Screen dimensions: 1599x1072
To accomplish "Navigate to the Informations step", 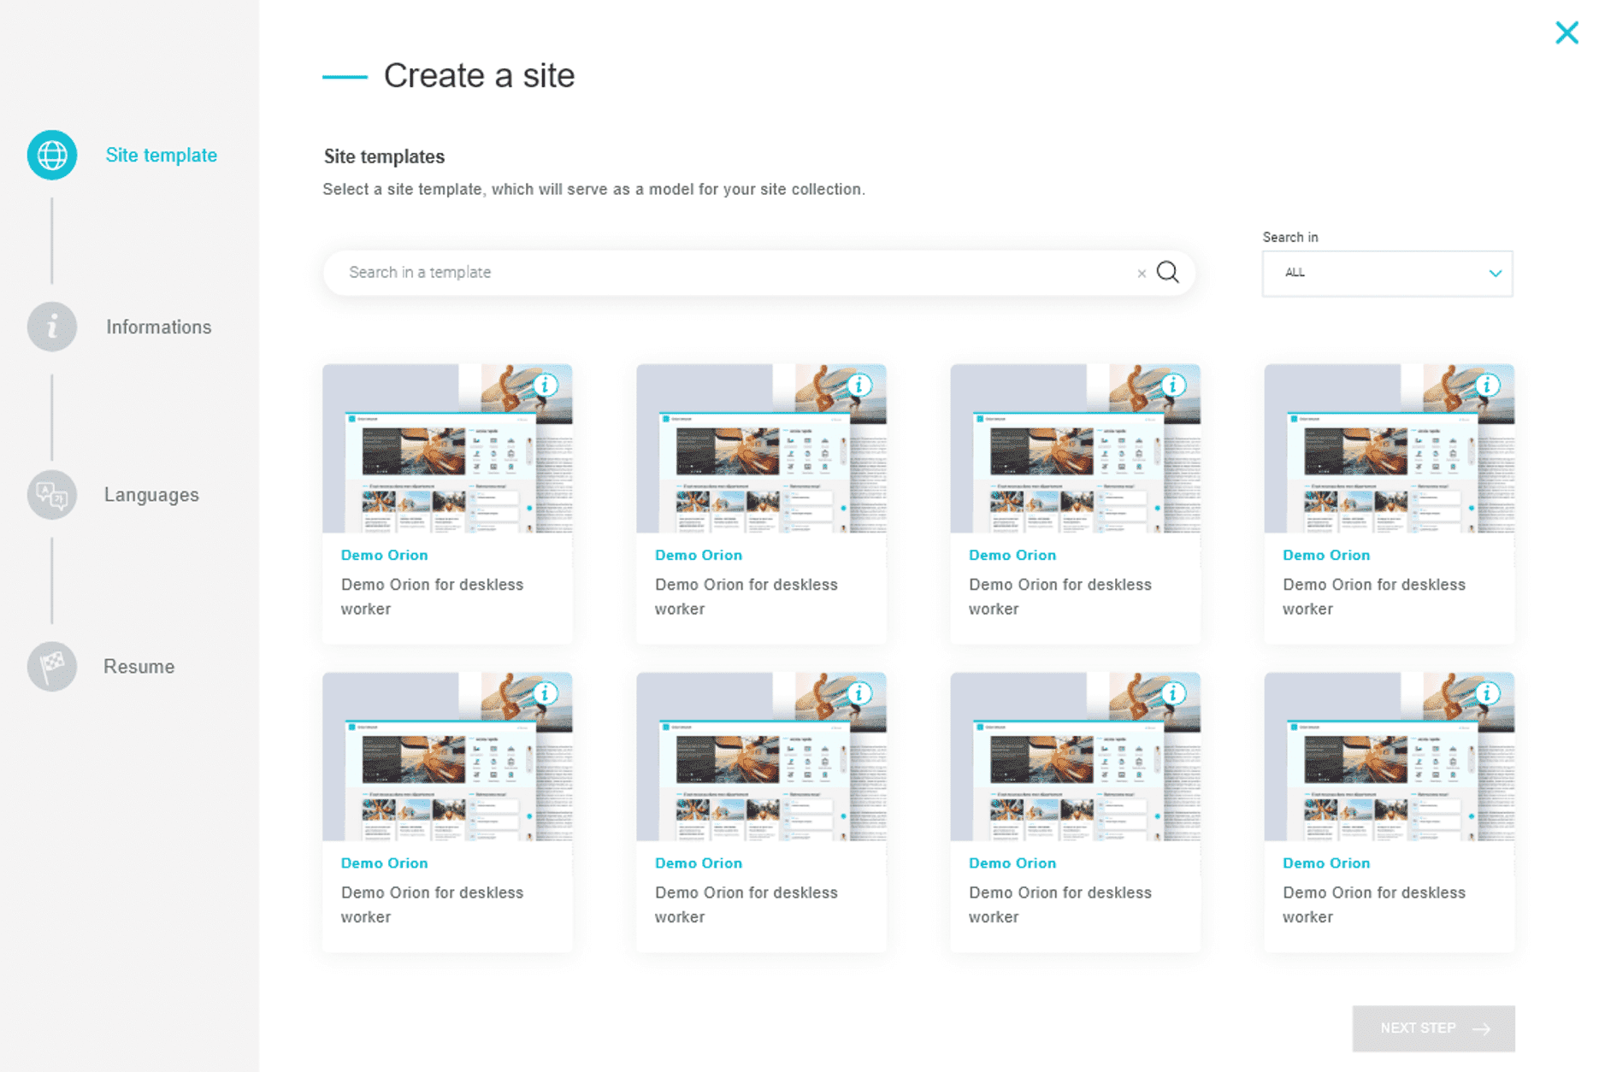I will [158, 327].
